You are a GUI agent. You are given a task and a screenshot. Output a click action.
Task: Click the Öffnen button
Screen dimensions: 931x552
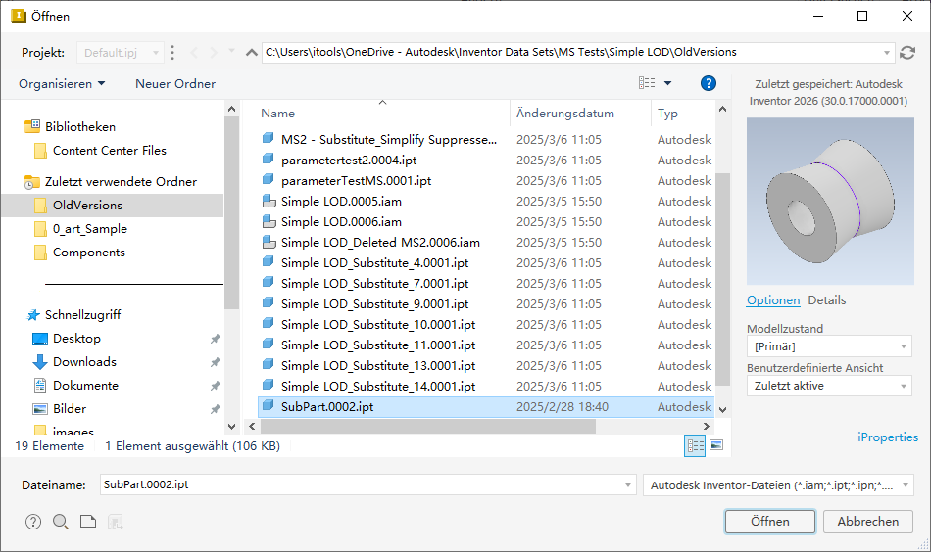(x=770, y=522)
